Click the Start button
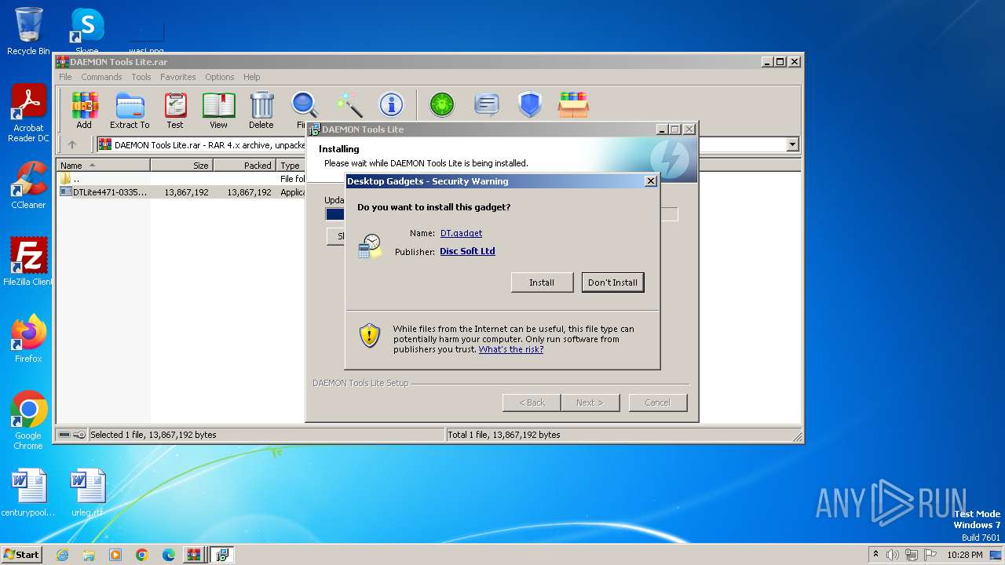This screenshot has width=1005, height=565. 21,555
